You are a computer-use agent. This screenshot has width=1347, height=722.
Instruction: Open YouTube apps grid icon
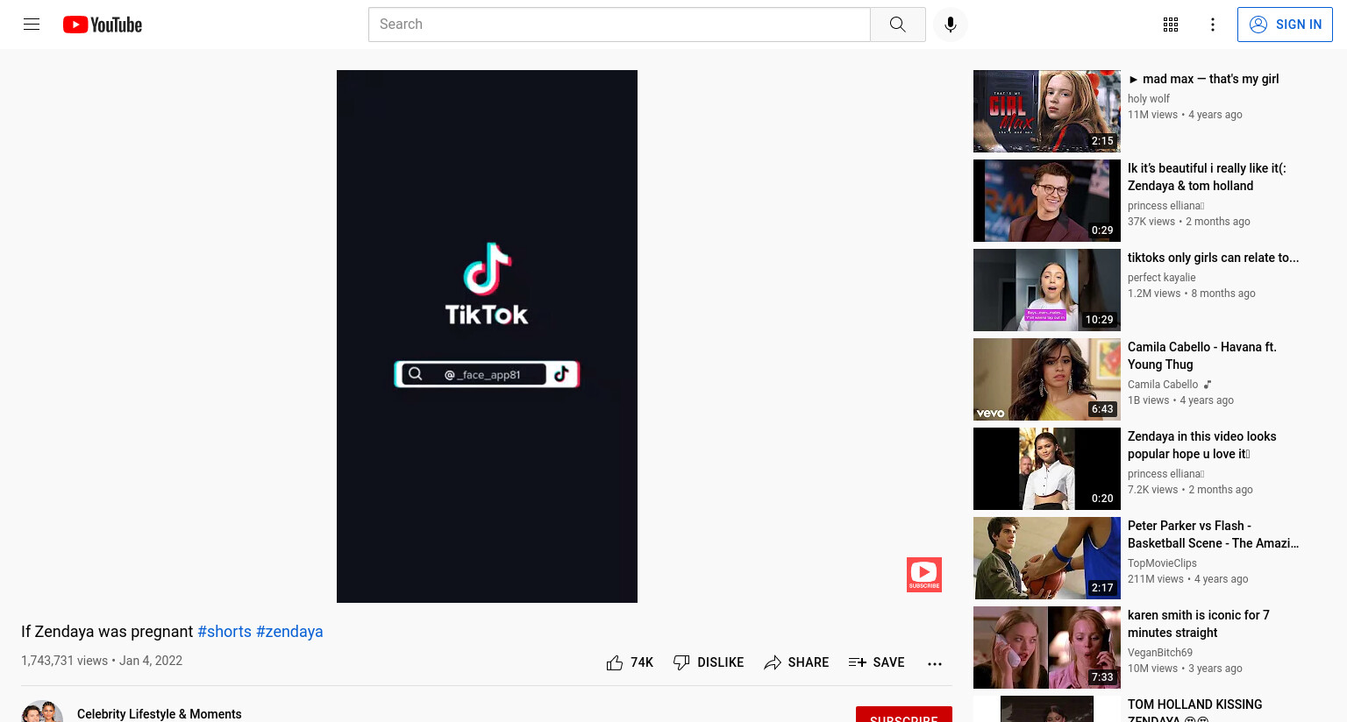(x=1171, y=25)
